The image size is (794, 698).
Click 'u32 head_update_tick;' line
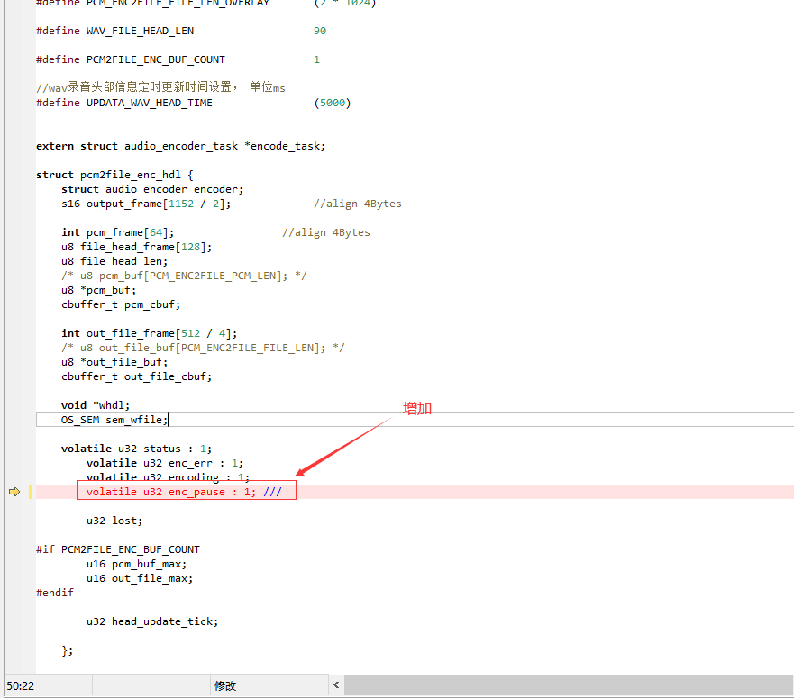(152, 621)
